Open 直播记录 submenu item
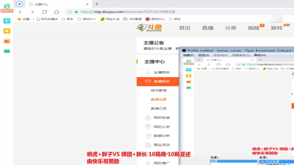Screen dimensions: 294x165 coord(158,109)
